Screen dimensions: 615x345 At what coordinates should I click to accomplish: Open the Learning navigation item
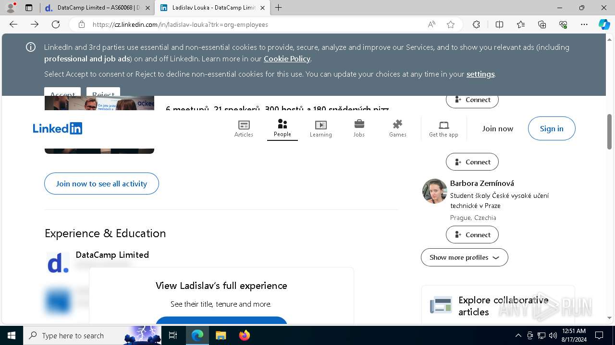coord(320,128)
